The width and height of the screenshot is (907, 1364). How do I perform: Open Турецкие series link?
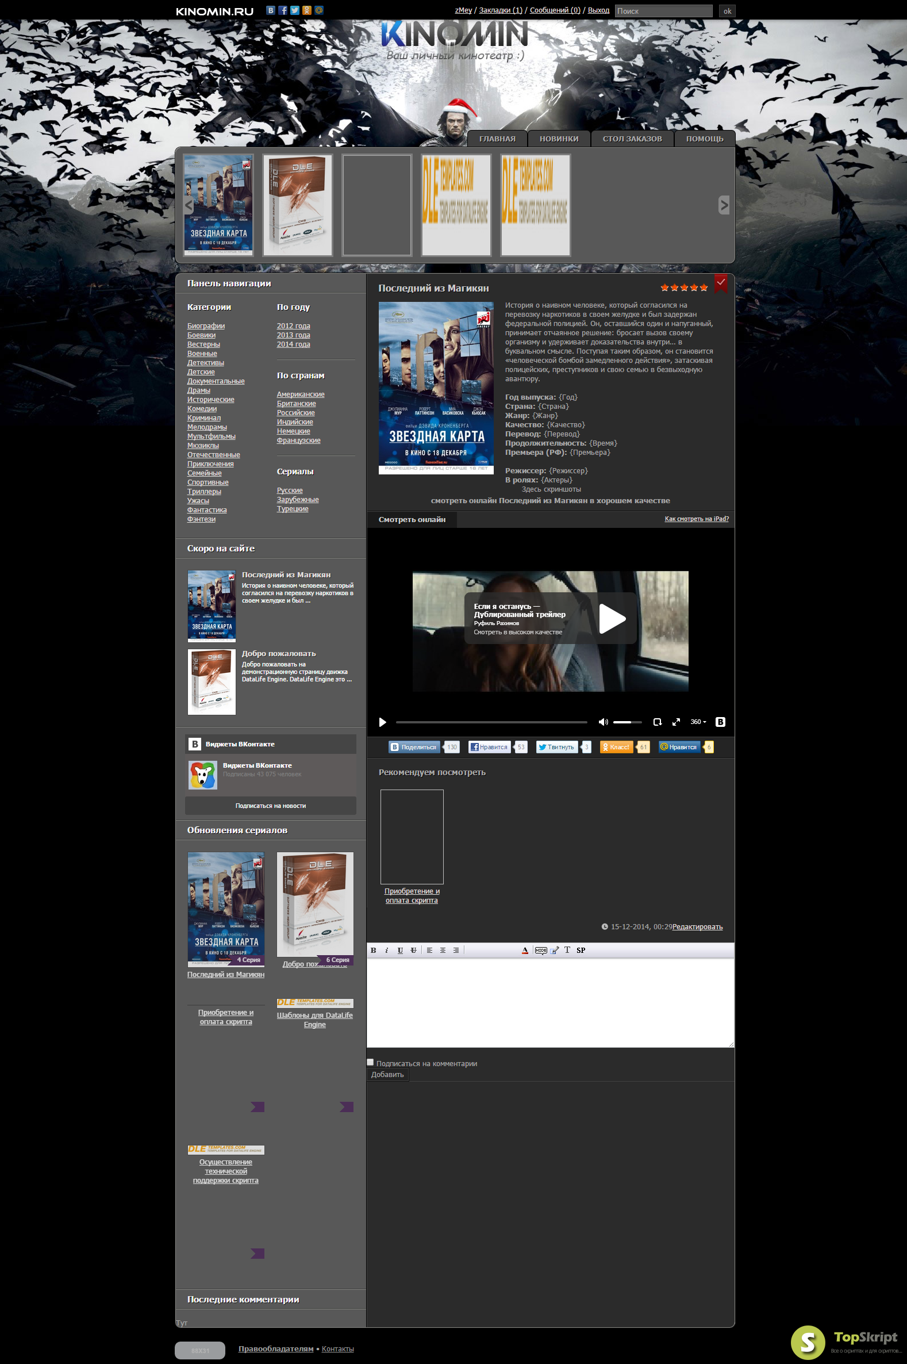click(x=293, y=509)
